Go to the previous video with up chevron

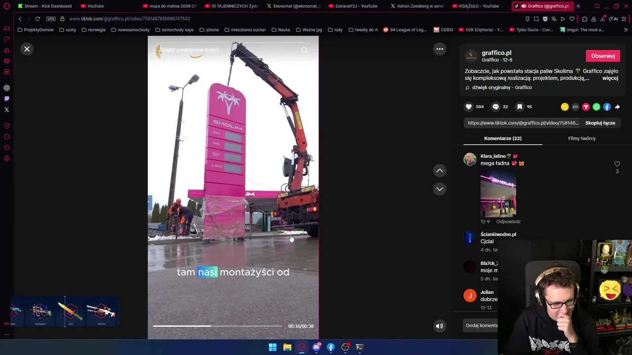pyautogui.click(x=439, y=171)
